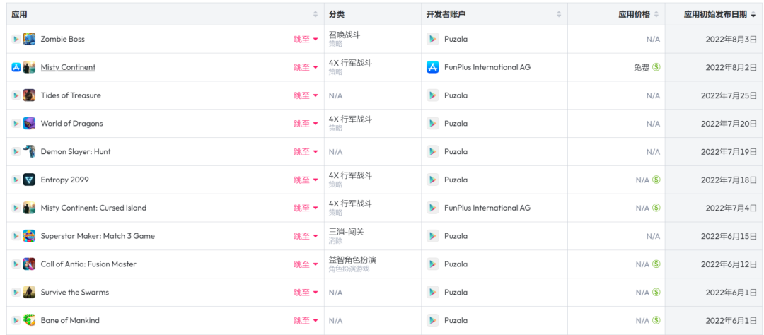
Task: Click App Store icon beside FunPlus developer
Action: click(433, 67)
